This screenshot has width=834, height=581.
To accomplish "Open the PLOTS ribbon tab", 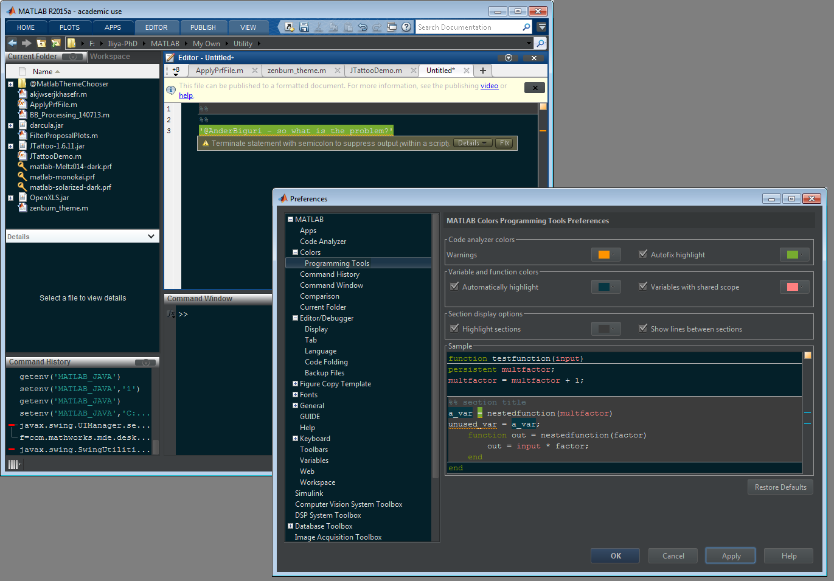I will [x=69, y=27].
